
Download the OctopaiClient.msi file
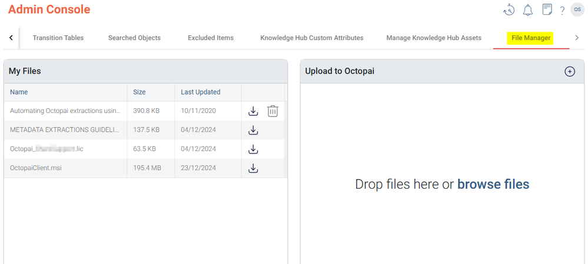coord(254,169)
